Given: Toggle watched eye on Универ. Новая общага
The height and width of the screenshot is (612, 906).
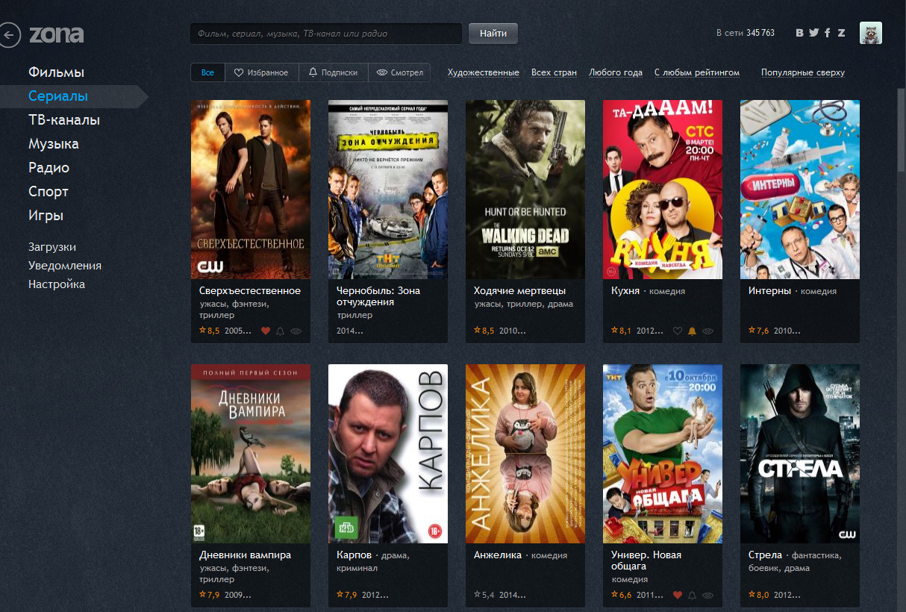Looking at the screenshot, I should point(707,595).
